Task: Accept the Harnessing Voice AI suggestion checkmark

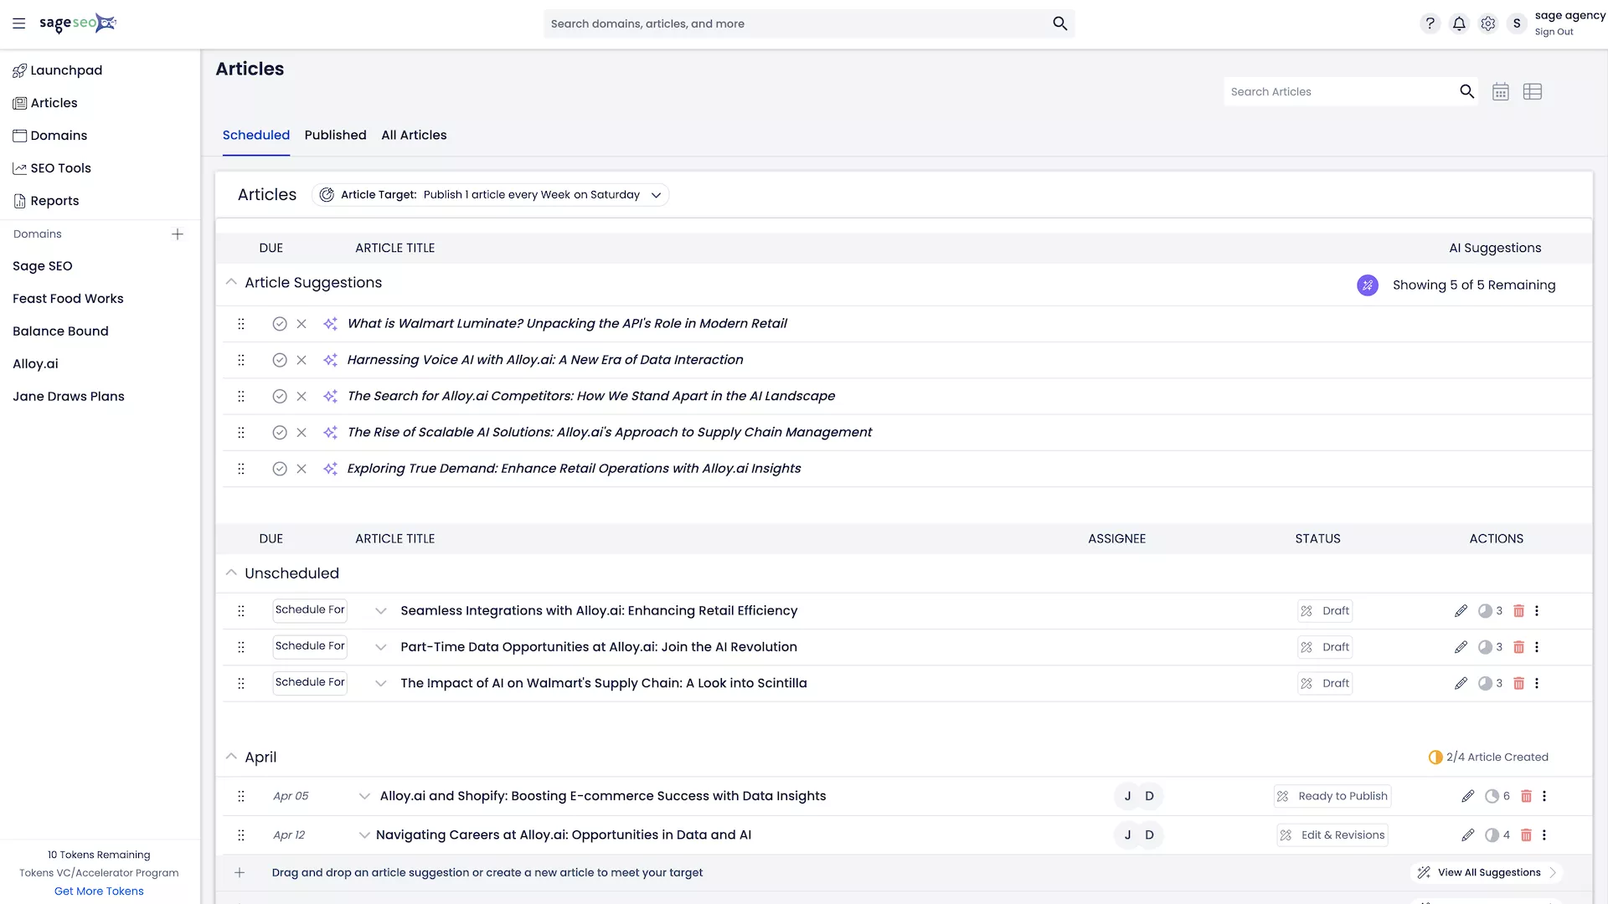Action: [280, 360]
